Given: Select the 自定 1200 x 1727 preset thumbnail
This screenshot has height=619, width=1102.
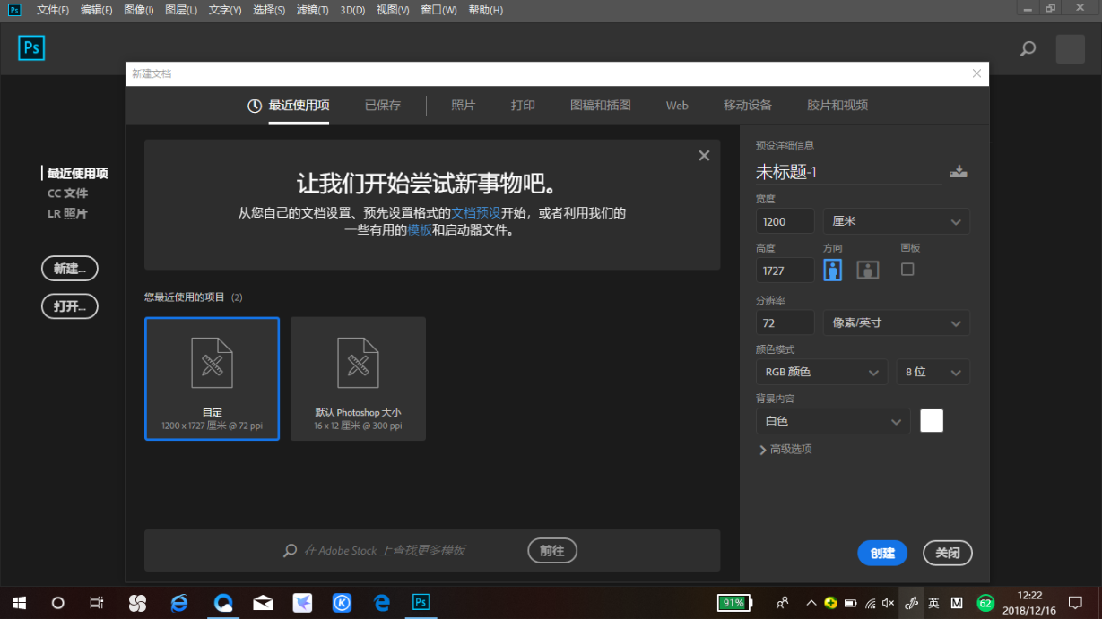Looking at the screenshot, I should pyautogui.click(x=212, y=378).
